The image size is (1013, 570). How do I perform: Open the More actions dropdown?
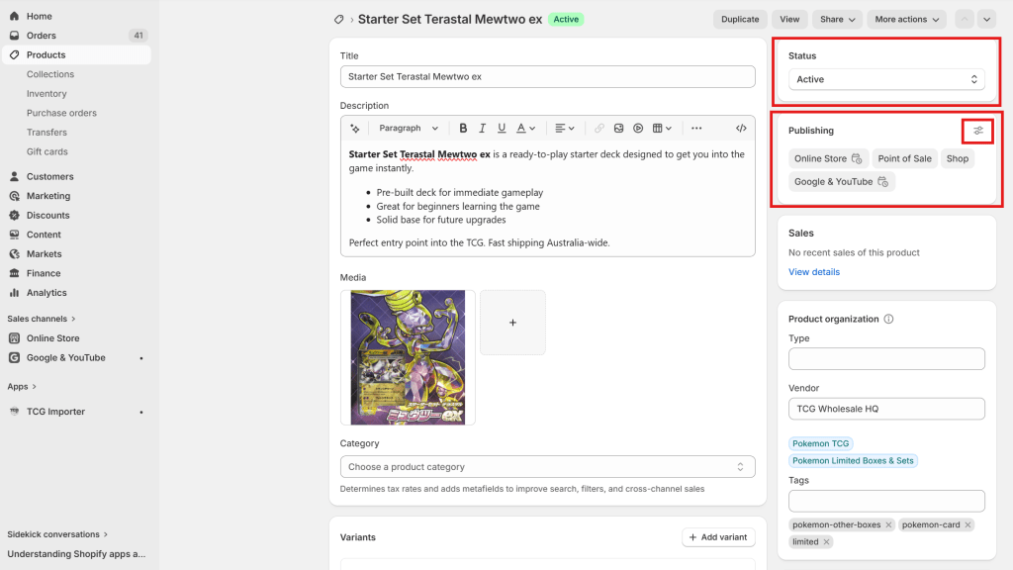(906, 20)
